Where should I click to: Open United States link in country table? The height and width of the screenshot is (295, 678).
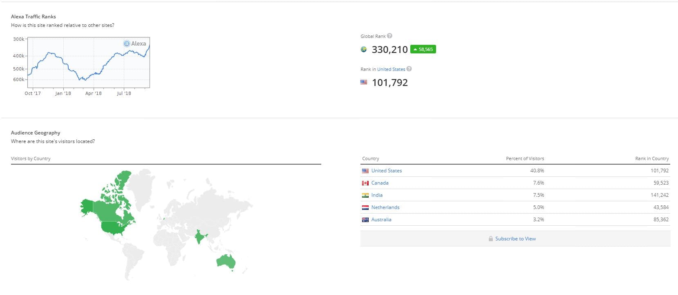tap(387, 171)
